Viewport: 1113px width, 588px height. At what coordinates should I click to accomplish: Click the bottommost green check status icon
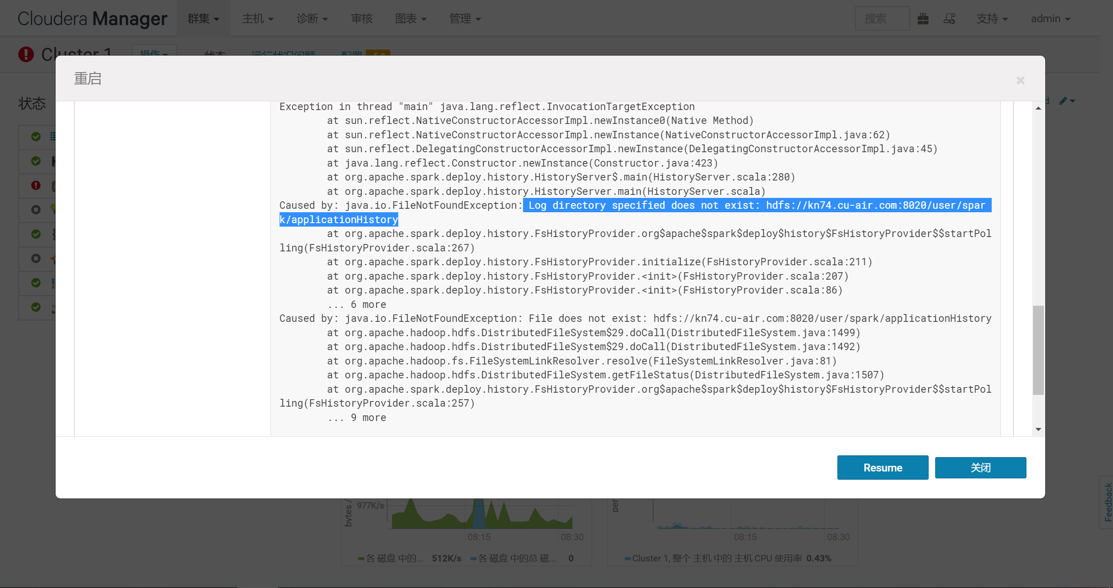pos(36,307)
